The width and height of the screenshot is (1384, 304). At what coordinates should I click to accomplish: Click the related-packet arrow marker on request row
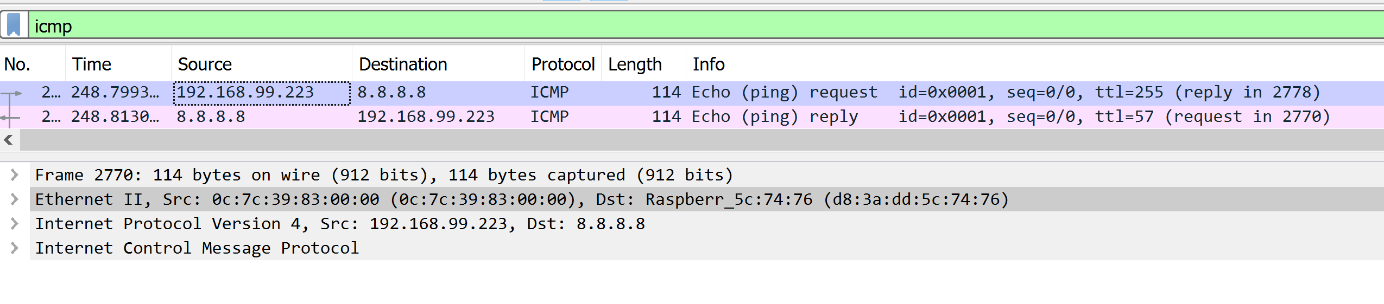click(11, 94)
